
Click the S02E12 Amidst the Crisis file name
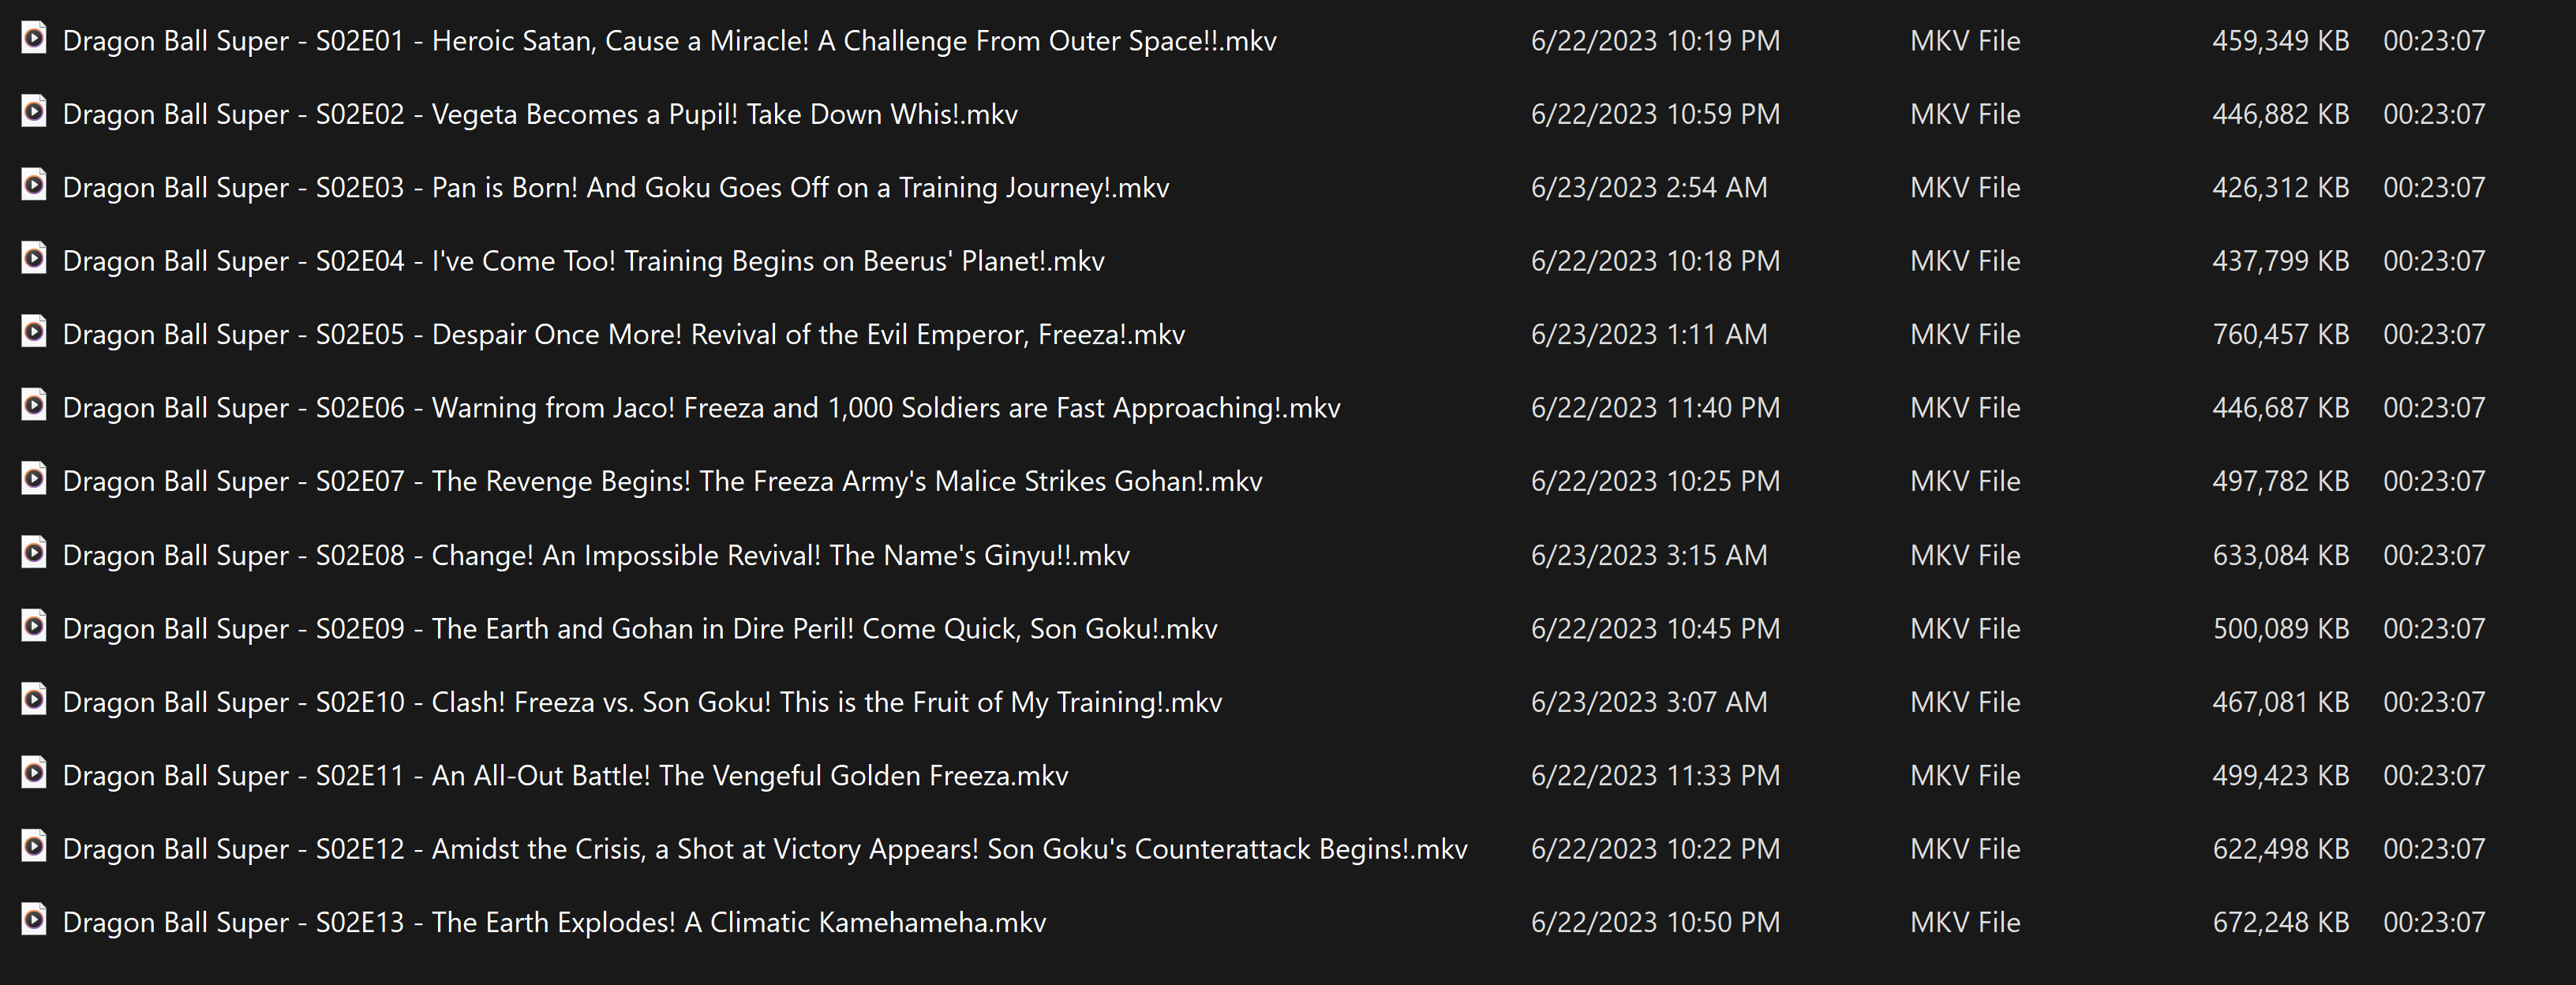(765, 849)
